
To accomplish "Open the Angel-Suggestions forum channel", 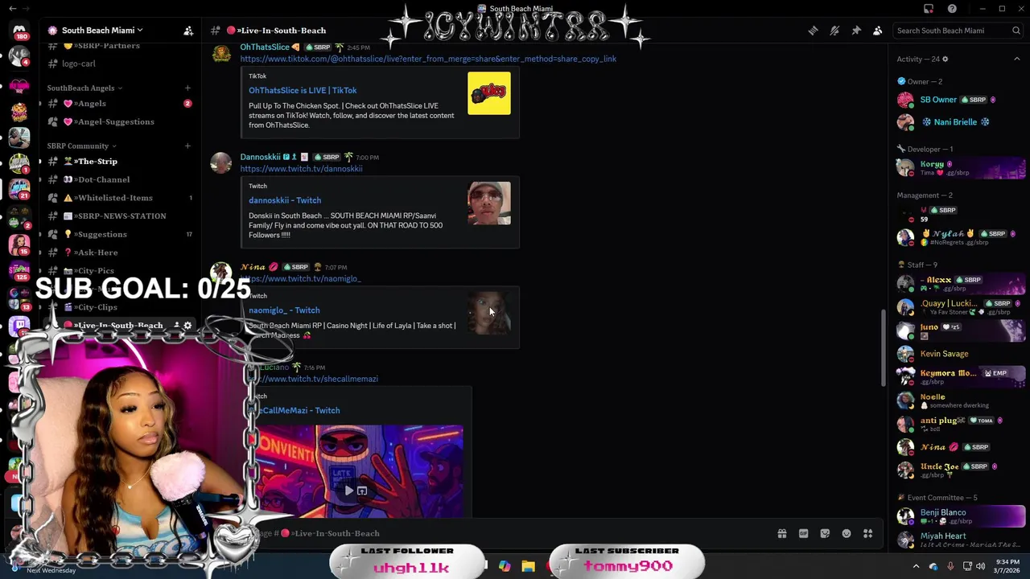I will pyautogui.click(x=119, y=121).
